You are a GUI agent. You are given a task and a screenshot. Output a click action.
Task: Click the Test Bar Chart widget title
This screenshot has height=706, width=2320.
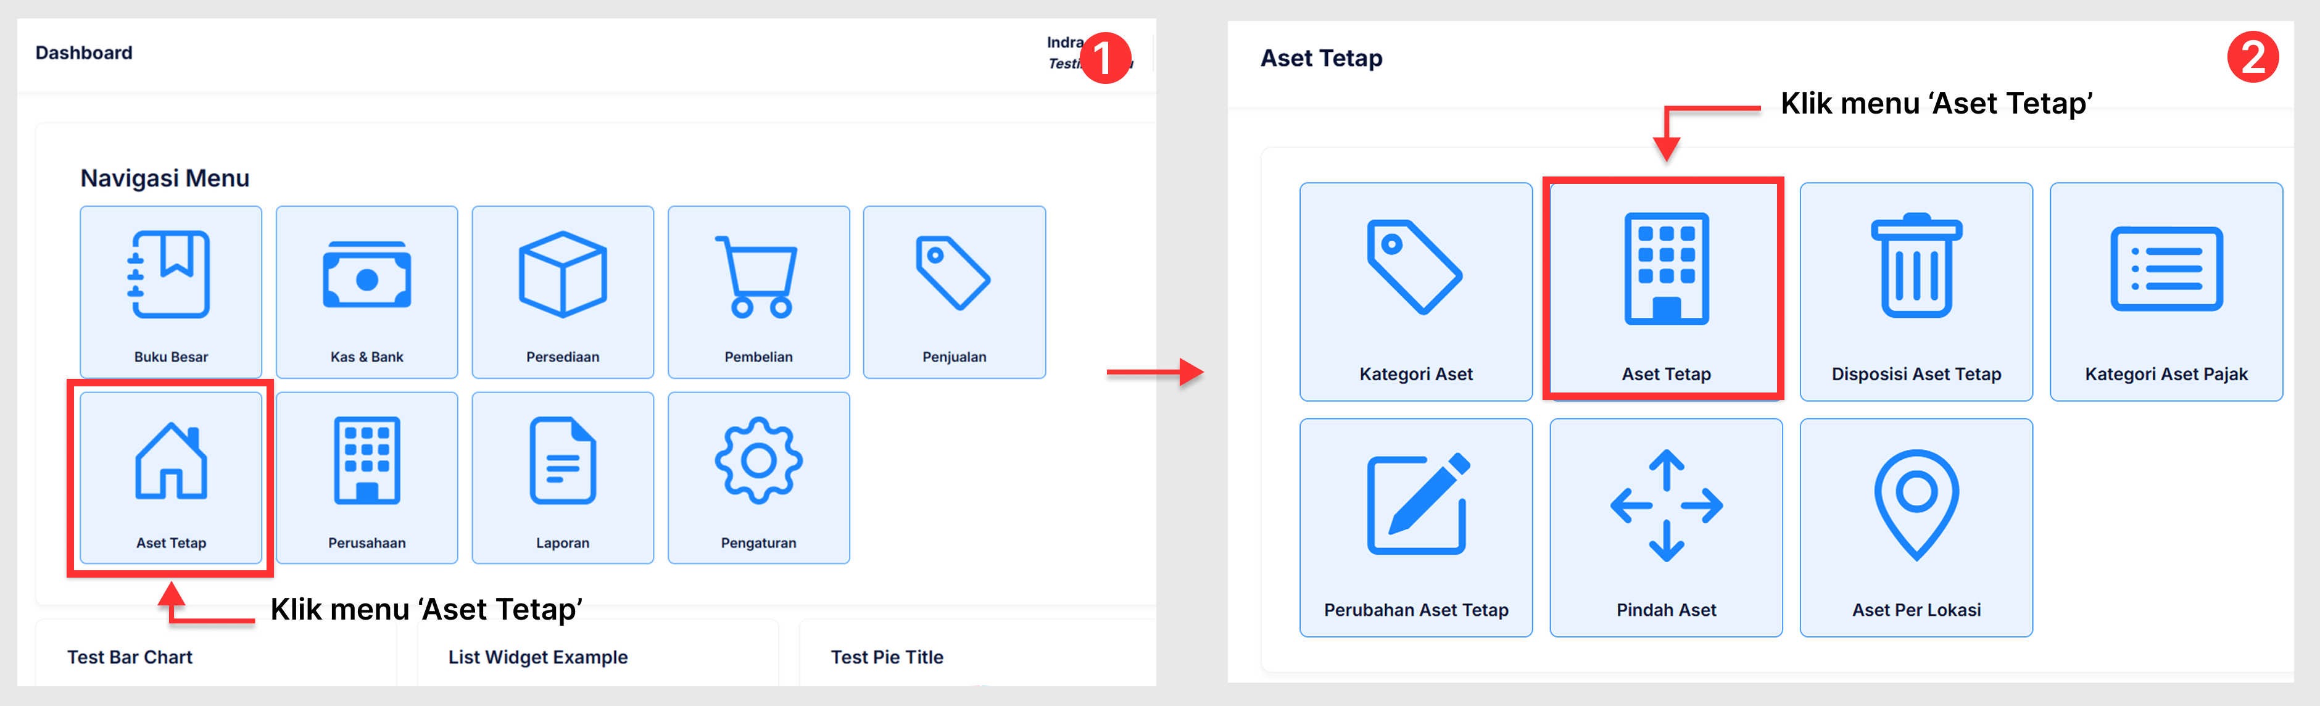click(130, 657)
